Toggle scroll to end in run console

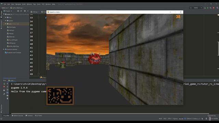tap(8, 93)
